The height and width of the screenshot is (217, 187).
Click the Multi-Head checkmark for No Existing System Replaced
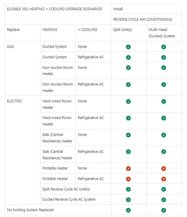click(x=164, y=210)
